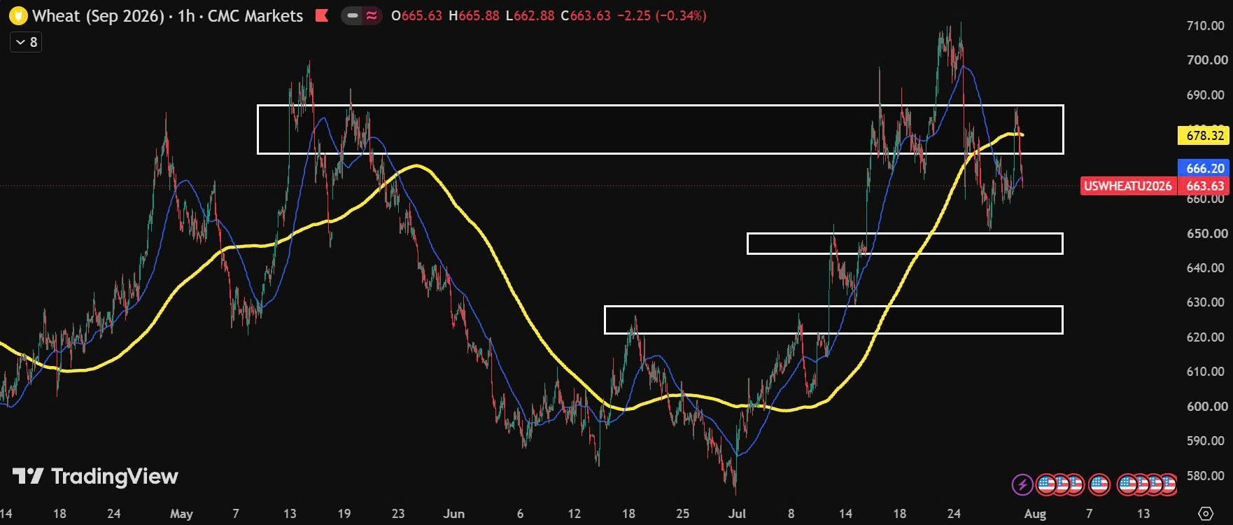Collapse the indicators legend arrow labeled 8
Screen dimensions: 1233x525
pos(26,43)
